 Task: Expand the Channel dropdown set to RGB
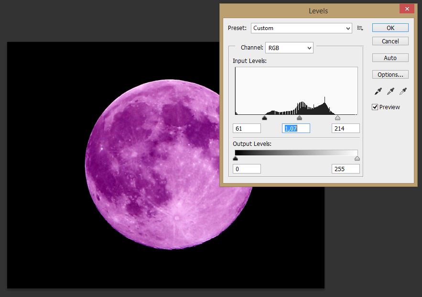click(289, 48)
